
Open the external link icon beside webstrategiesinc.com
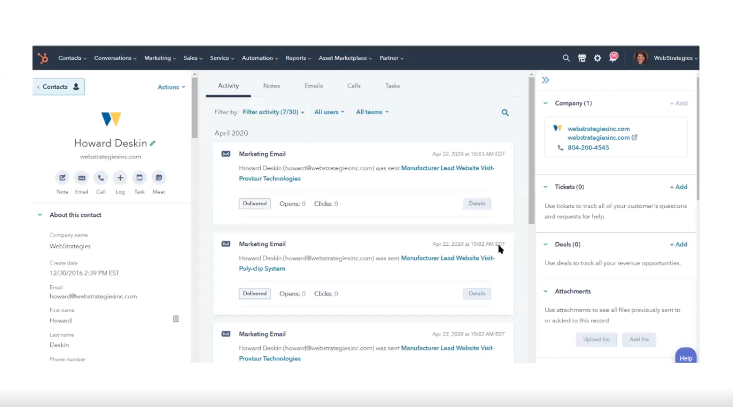[x=635, y=137]
